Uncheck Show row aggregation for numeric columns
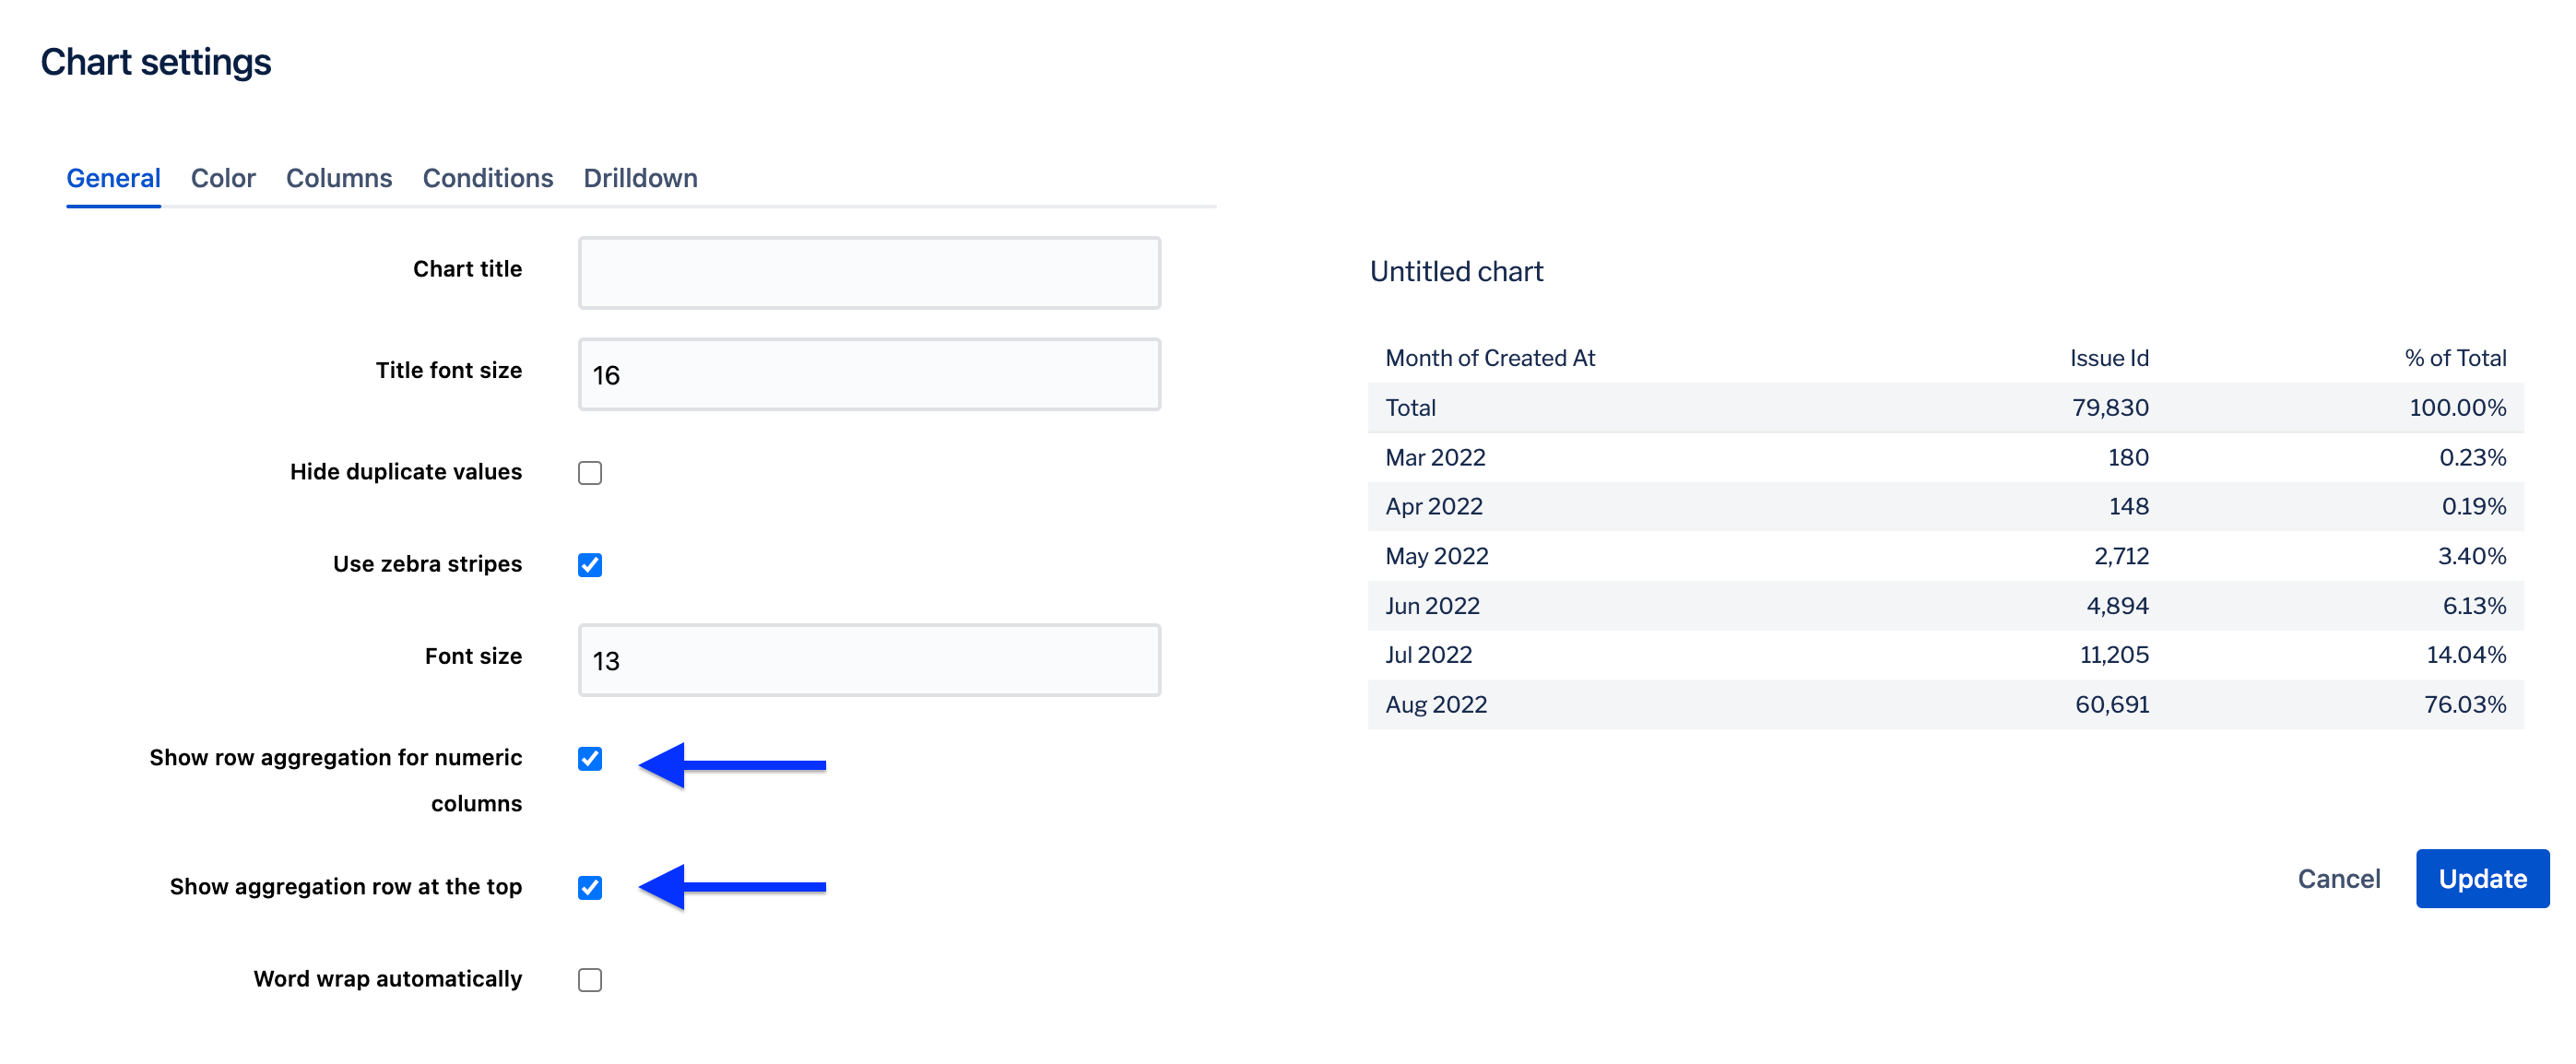 (590, 759)
